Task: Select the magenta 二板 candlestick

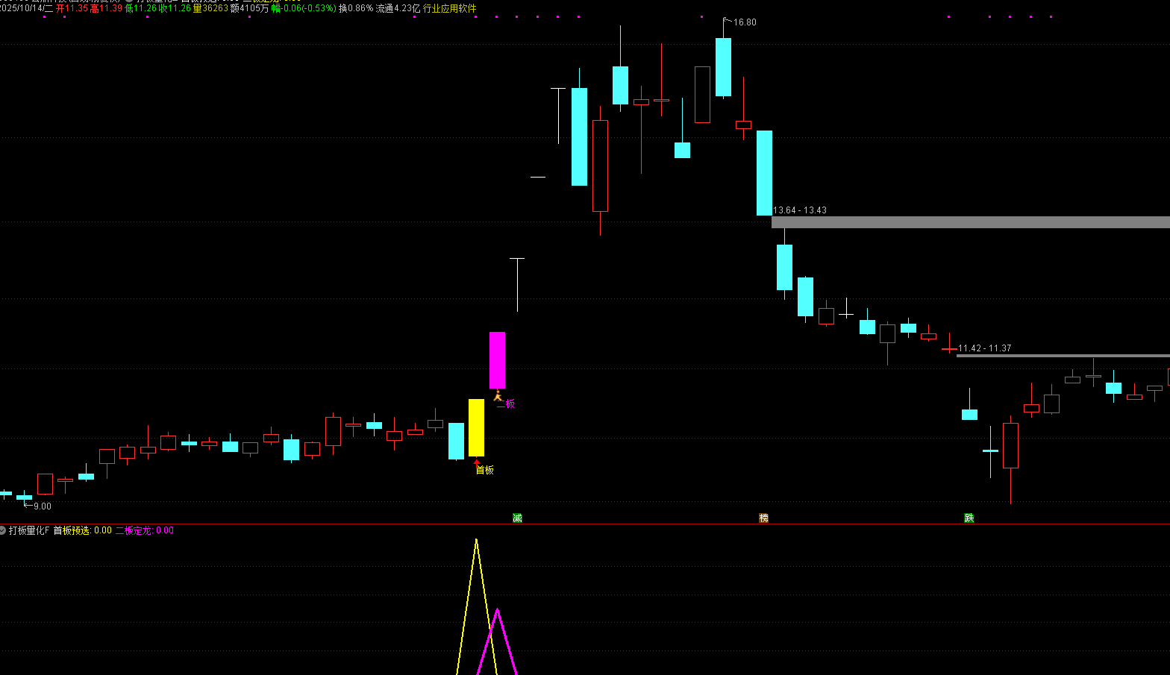Action: pos(497,360)
